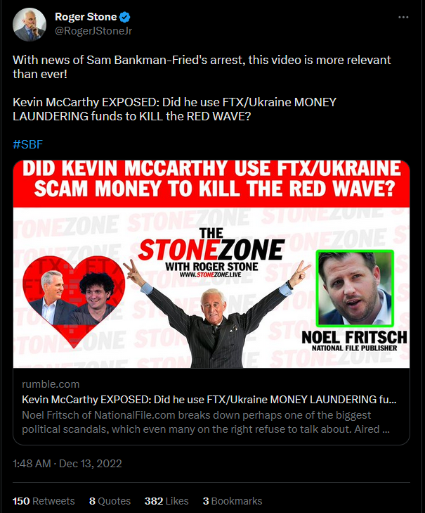Show the 150 Retweets list
This screenshot has width=425, height=513.
[x=44, y=501]
